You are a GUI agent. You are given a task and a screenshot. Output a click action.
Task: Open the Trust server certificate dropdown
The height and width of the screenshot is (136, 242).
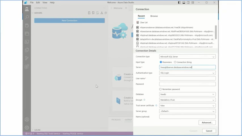187,106
